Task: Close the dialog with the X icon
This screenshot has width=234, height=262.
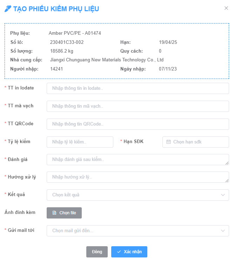Action: click(x=226, y=8)
